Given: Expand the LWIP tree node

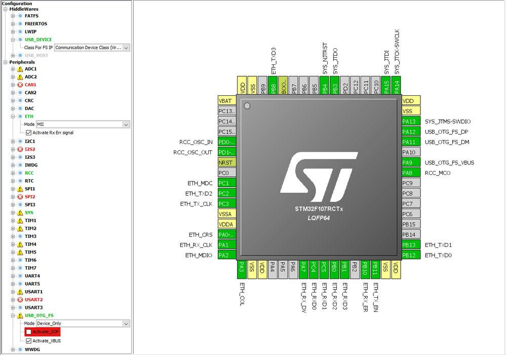Looking at the screenshot, I should click(x=13, y=31).
